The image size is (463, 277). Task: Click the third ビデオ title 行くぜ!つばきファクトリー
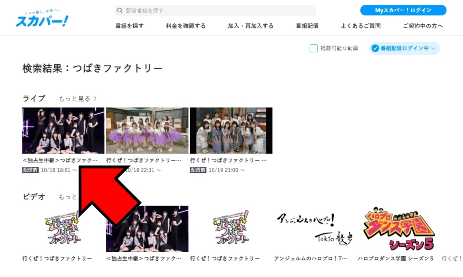225,259
